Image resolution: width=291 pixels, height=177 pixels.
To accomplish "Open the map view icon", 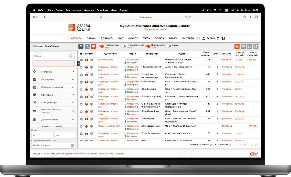I will pos(255,46).
